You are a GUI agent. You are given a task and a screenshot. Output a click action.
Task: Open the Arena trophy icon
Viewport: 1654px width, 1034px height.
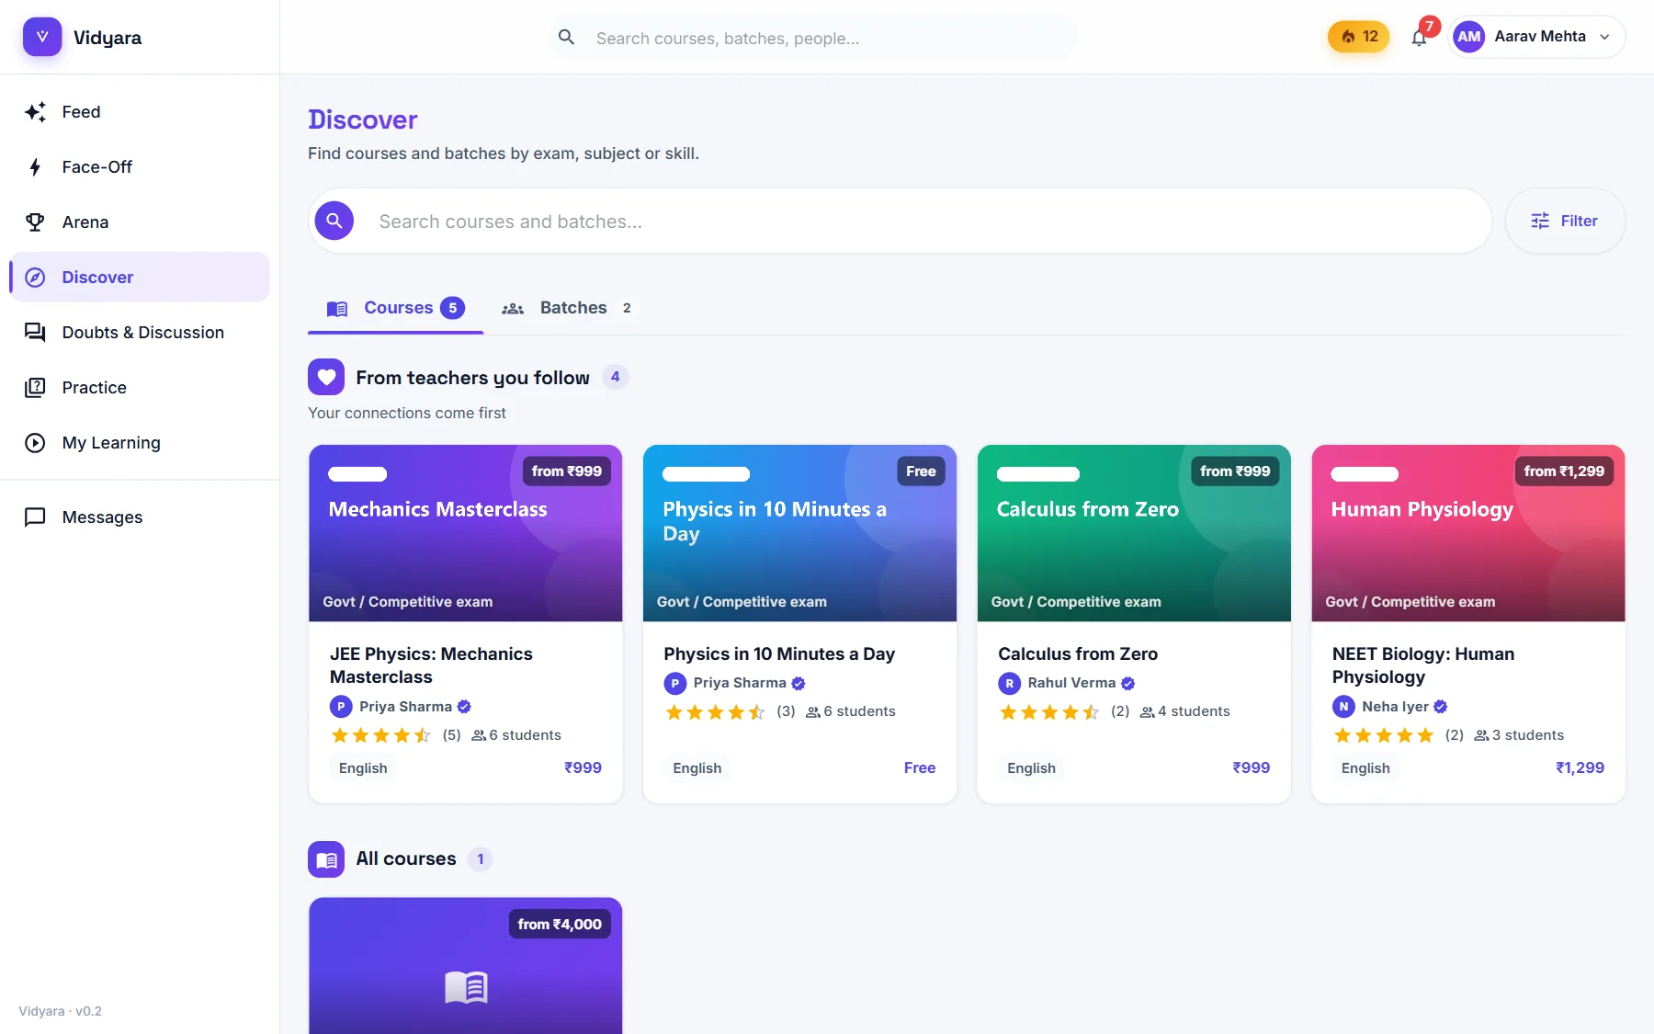point(35,222)
